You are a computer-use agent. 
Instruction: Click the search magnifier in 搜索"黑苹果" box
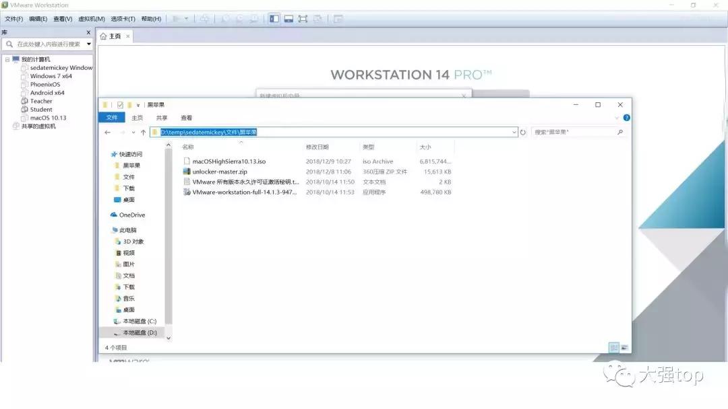pyautogui.click(x=619, y=132)
